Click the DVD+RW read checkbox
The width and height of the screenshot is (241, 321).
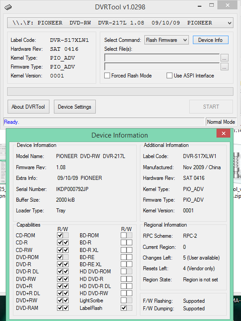60,301
